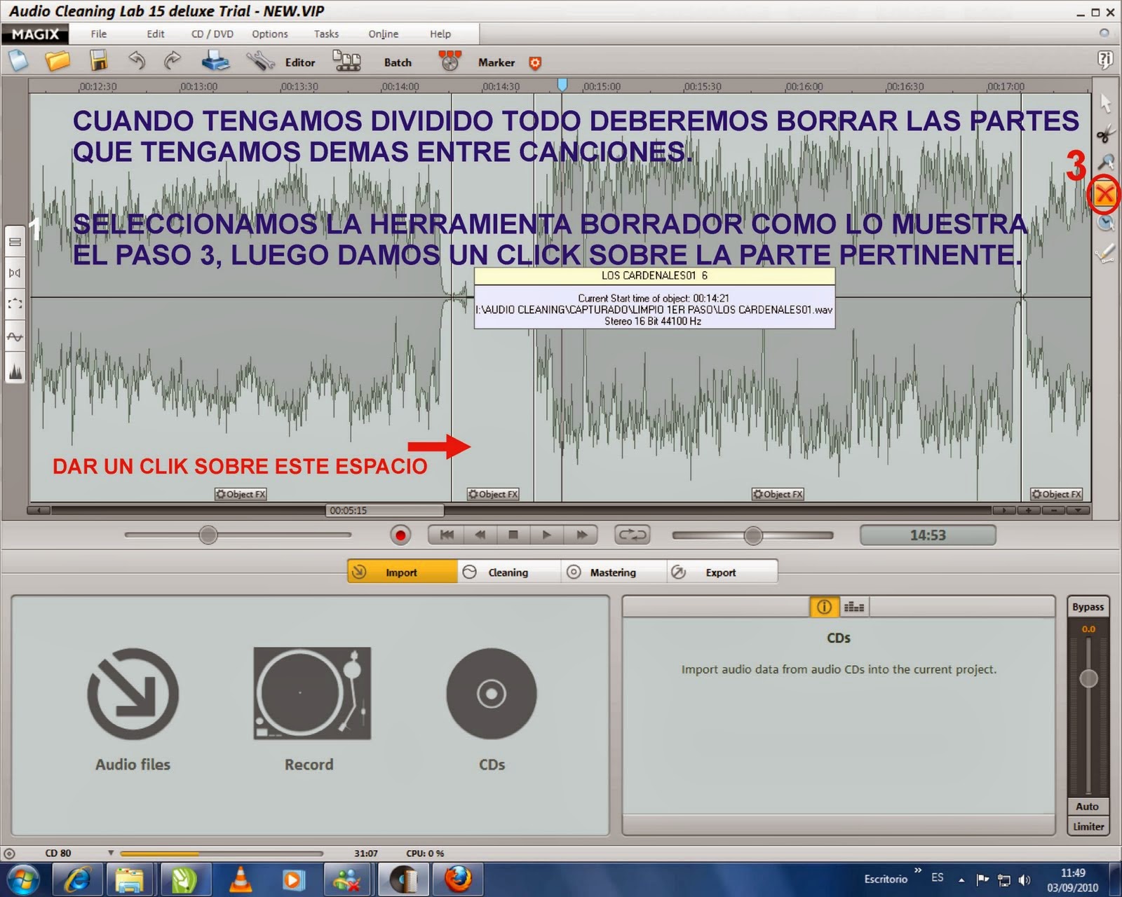
Task: Click the facing triangles icon in left sidebar
Action: pyautogui.click(x=15, y=273)
